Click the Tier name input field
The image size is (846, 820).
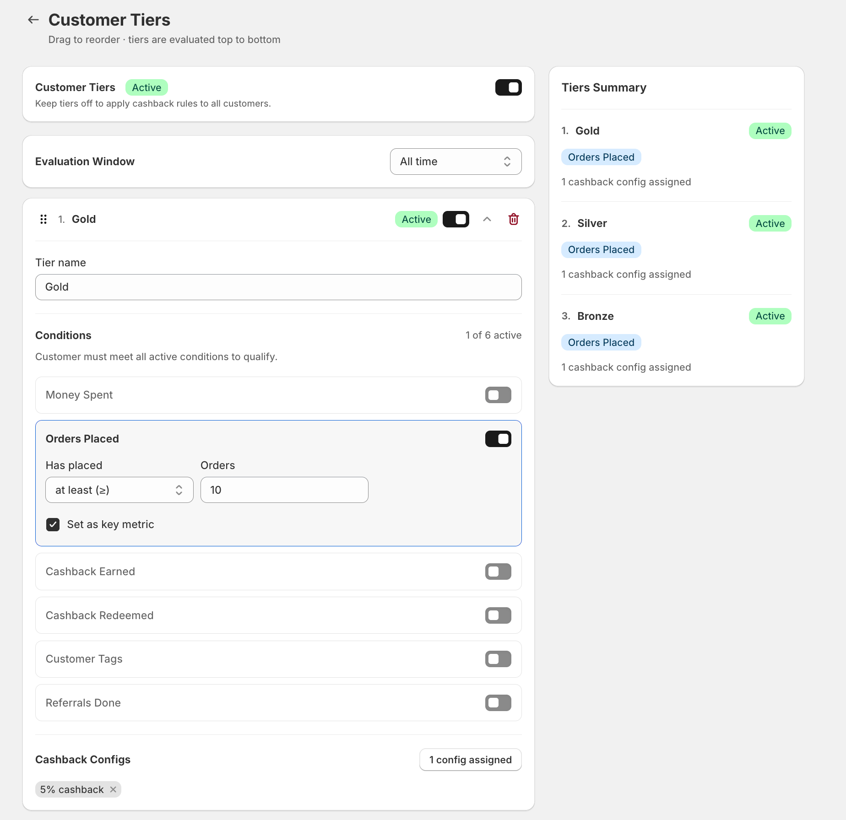[278, 287]
